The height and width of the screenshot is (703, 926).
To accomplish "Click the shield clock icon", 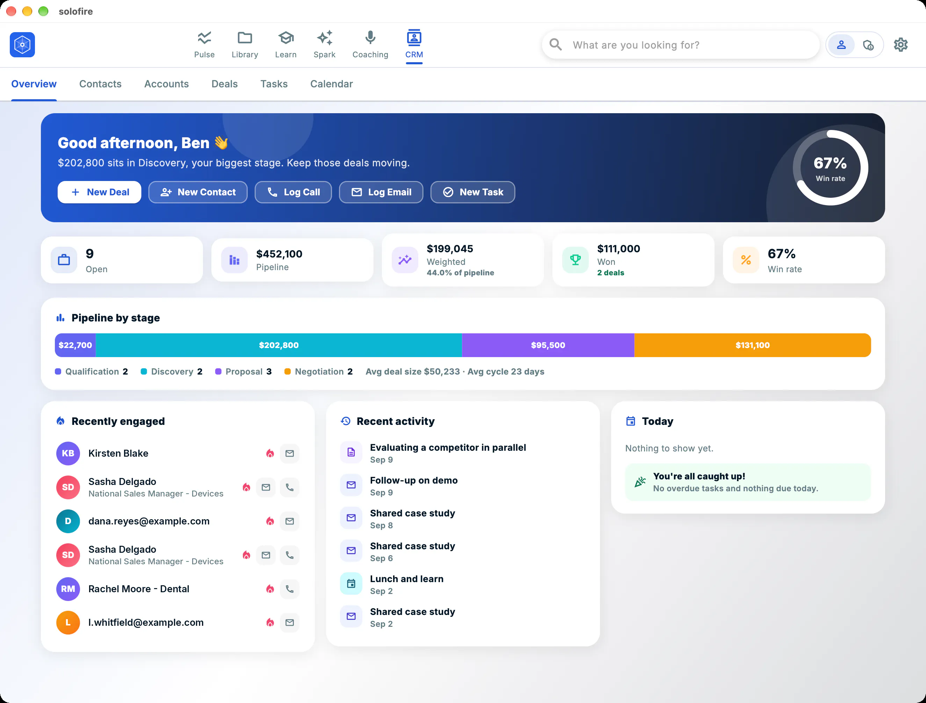I will point(868,45).
